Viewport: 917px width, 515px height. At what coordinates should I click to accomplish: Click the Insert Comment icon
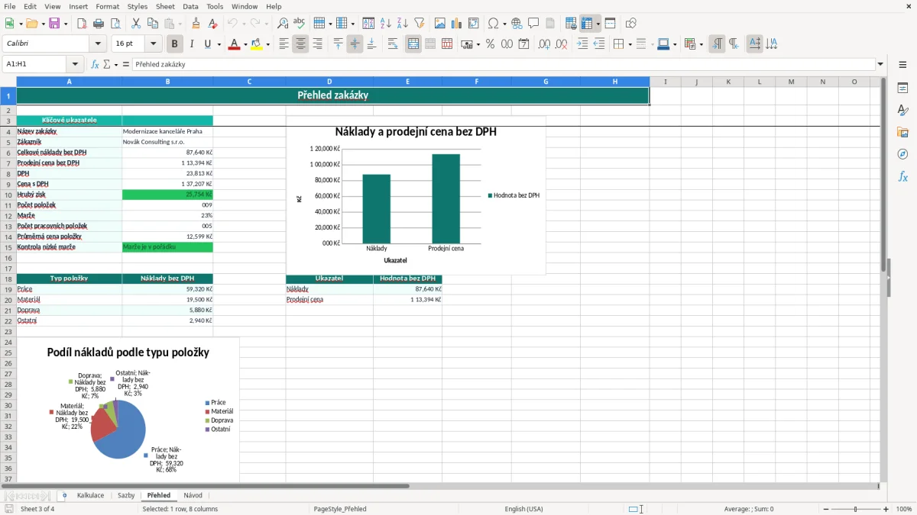533,24
